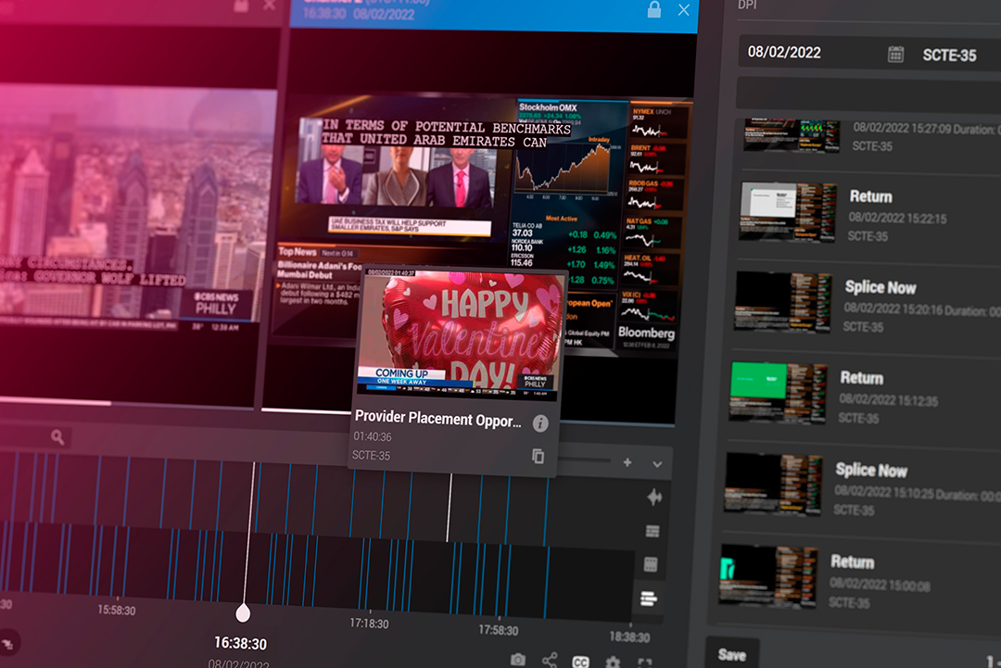
Task: Take a snapshot with the camera icon
Action: point(518,659)
